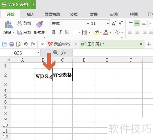Expand the borders dropdown arrow
Viewport: 153px width, 140px height.
(80, 32)
